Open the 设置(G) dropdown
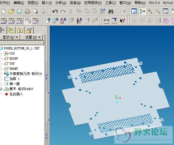The height and width of the screenshot is (145, 174). 32,37
